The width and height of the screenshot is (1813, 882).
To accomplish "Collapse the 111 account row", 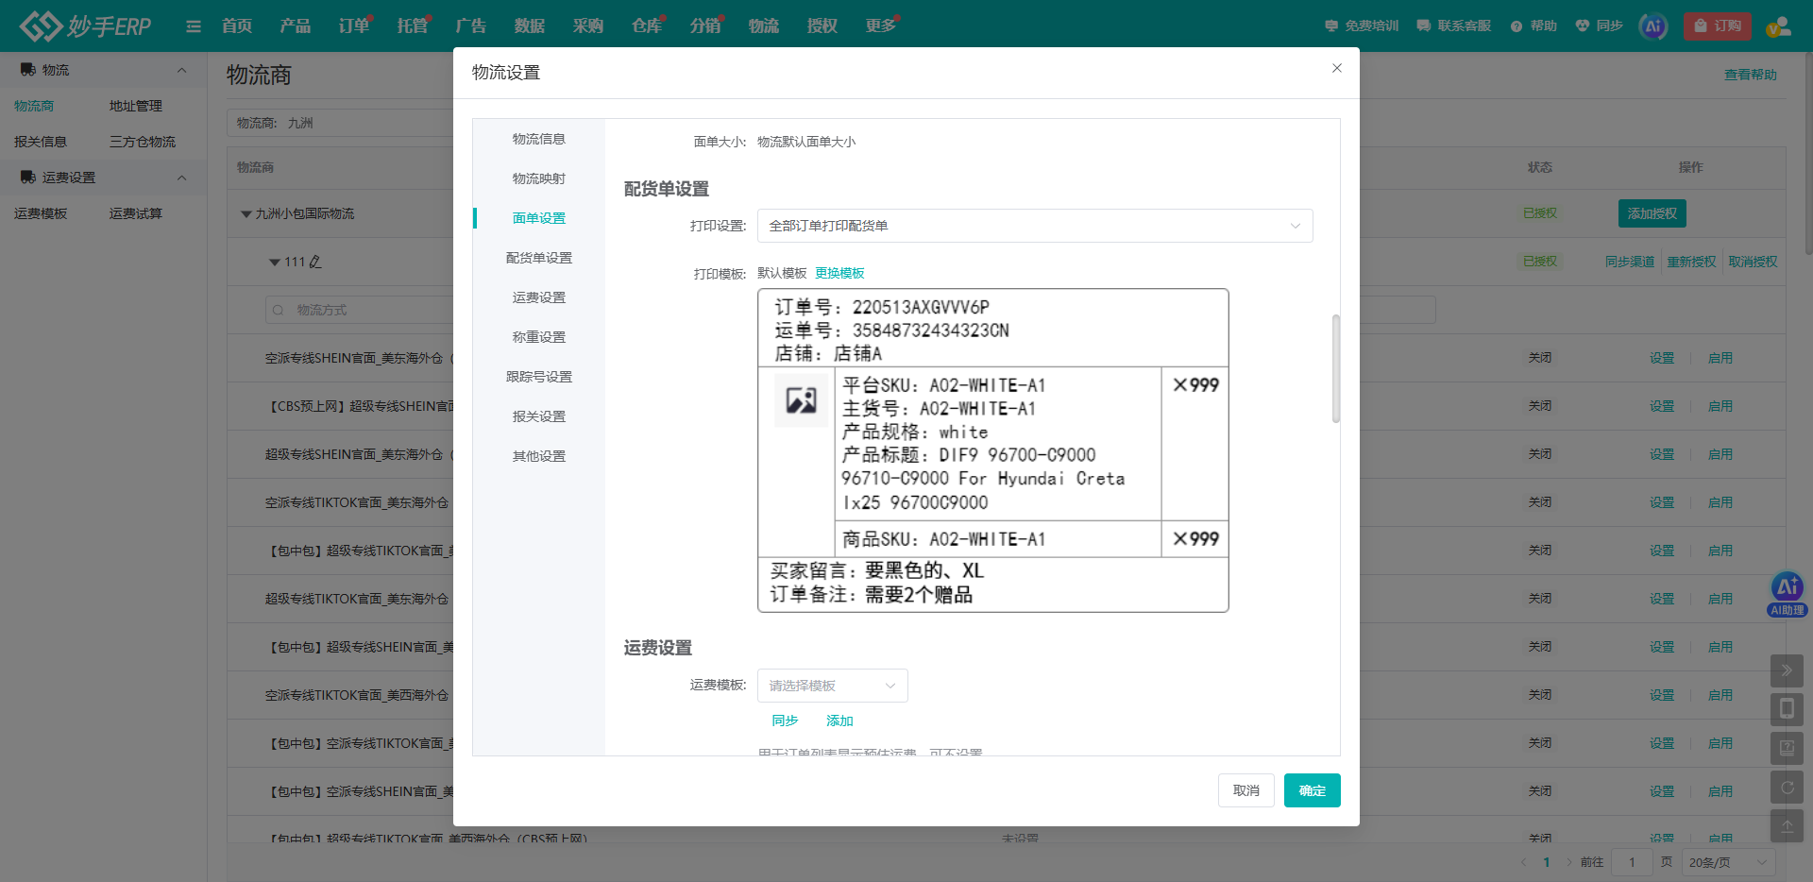I will tap(275, 263).
